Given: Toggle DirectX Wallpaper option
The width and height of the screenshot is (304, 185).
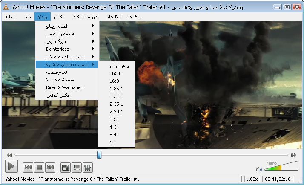Looking at the screenshot, I should (67, 87).
